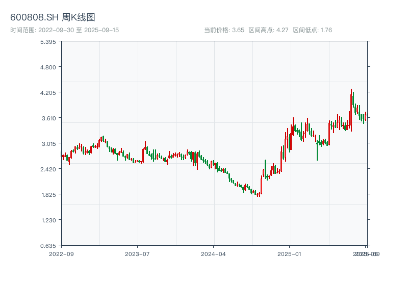Select the 时间范围 date range text
This screenshot has width=408, height=306.
pyautogui.click(x=64, y=30)
